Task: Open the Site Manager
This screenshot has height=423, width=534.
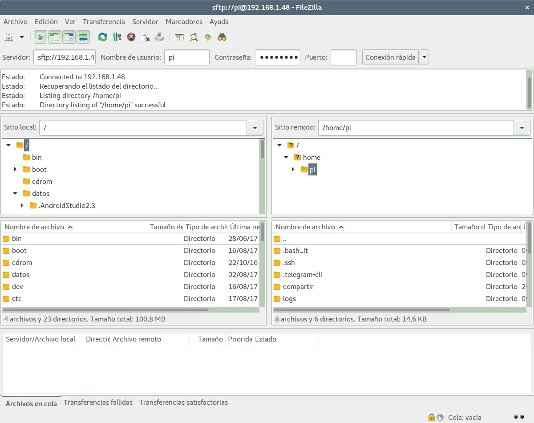Action: click(x=9, y=37)
